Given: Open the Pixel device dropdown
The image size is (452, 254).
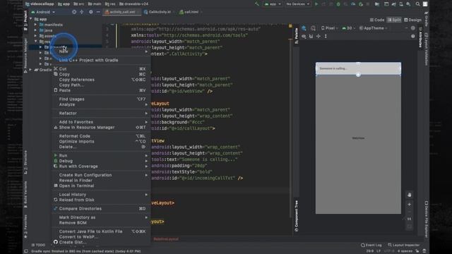Looking at the screenshot, I should [330, 28].
